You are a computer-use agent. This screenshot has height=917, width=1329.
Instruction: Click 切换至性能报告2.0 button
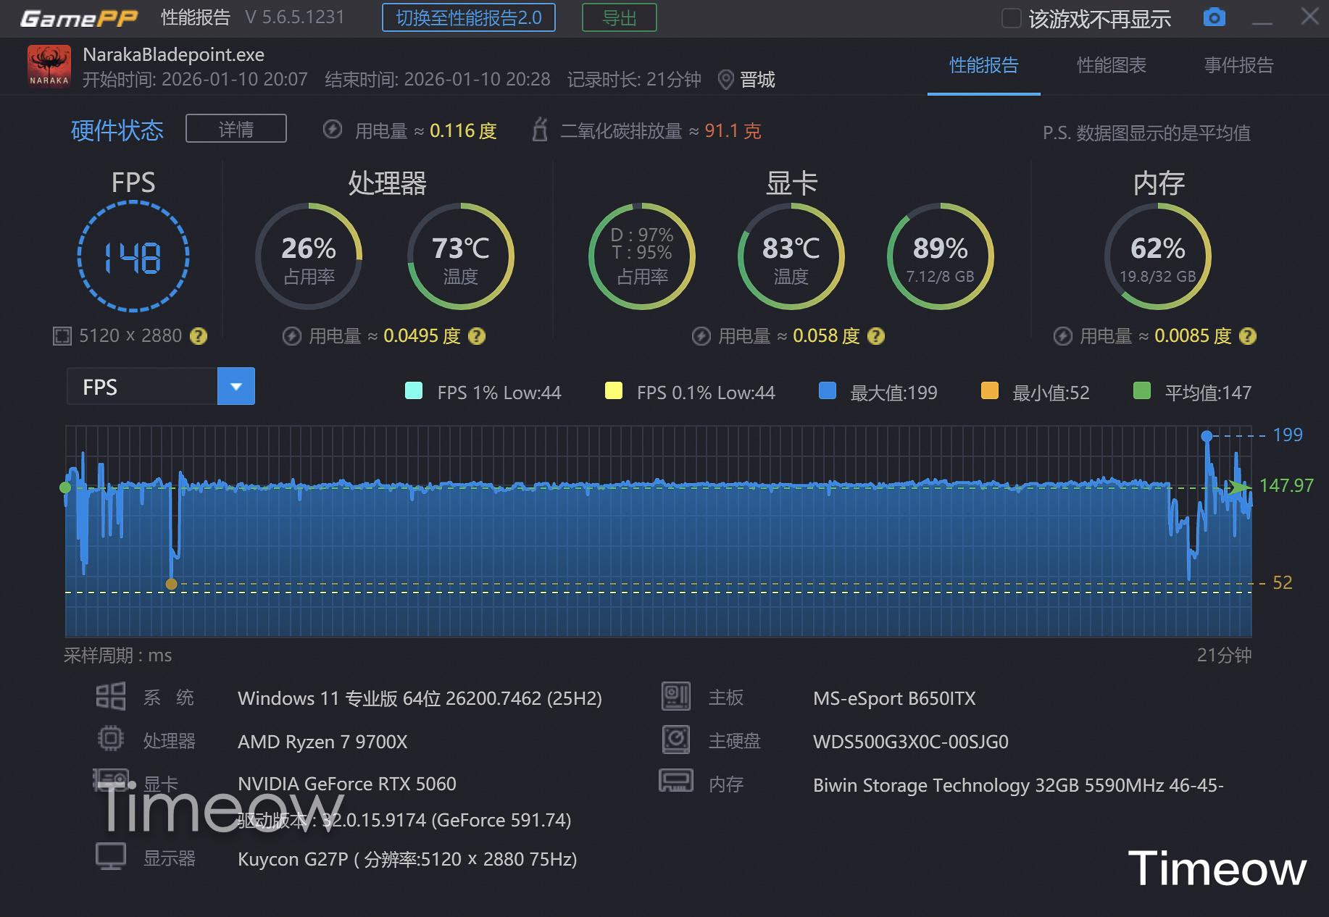pos(469,17)
